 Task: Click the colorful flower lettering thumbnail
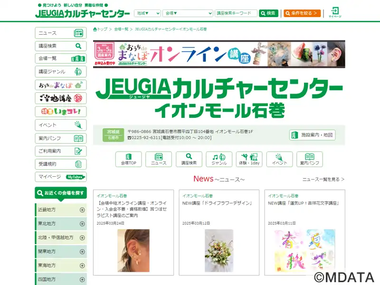pyautogui.click(x=304, y=251)
